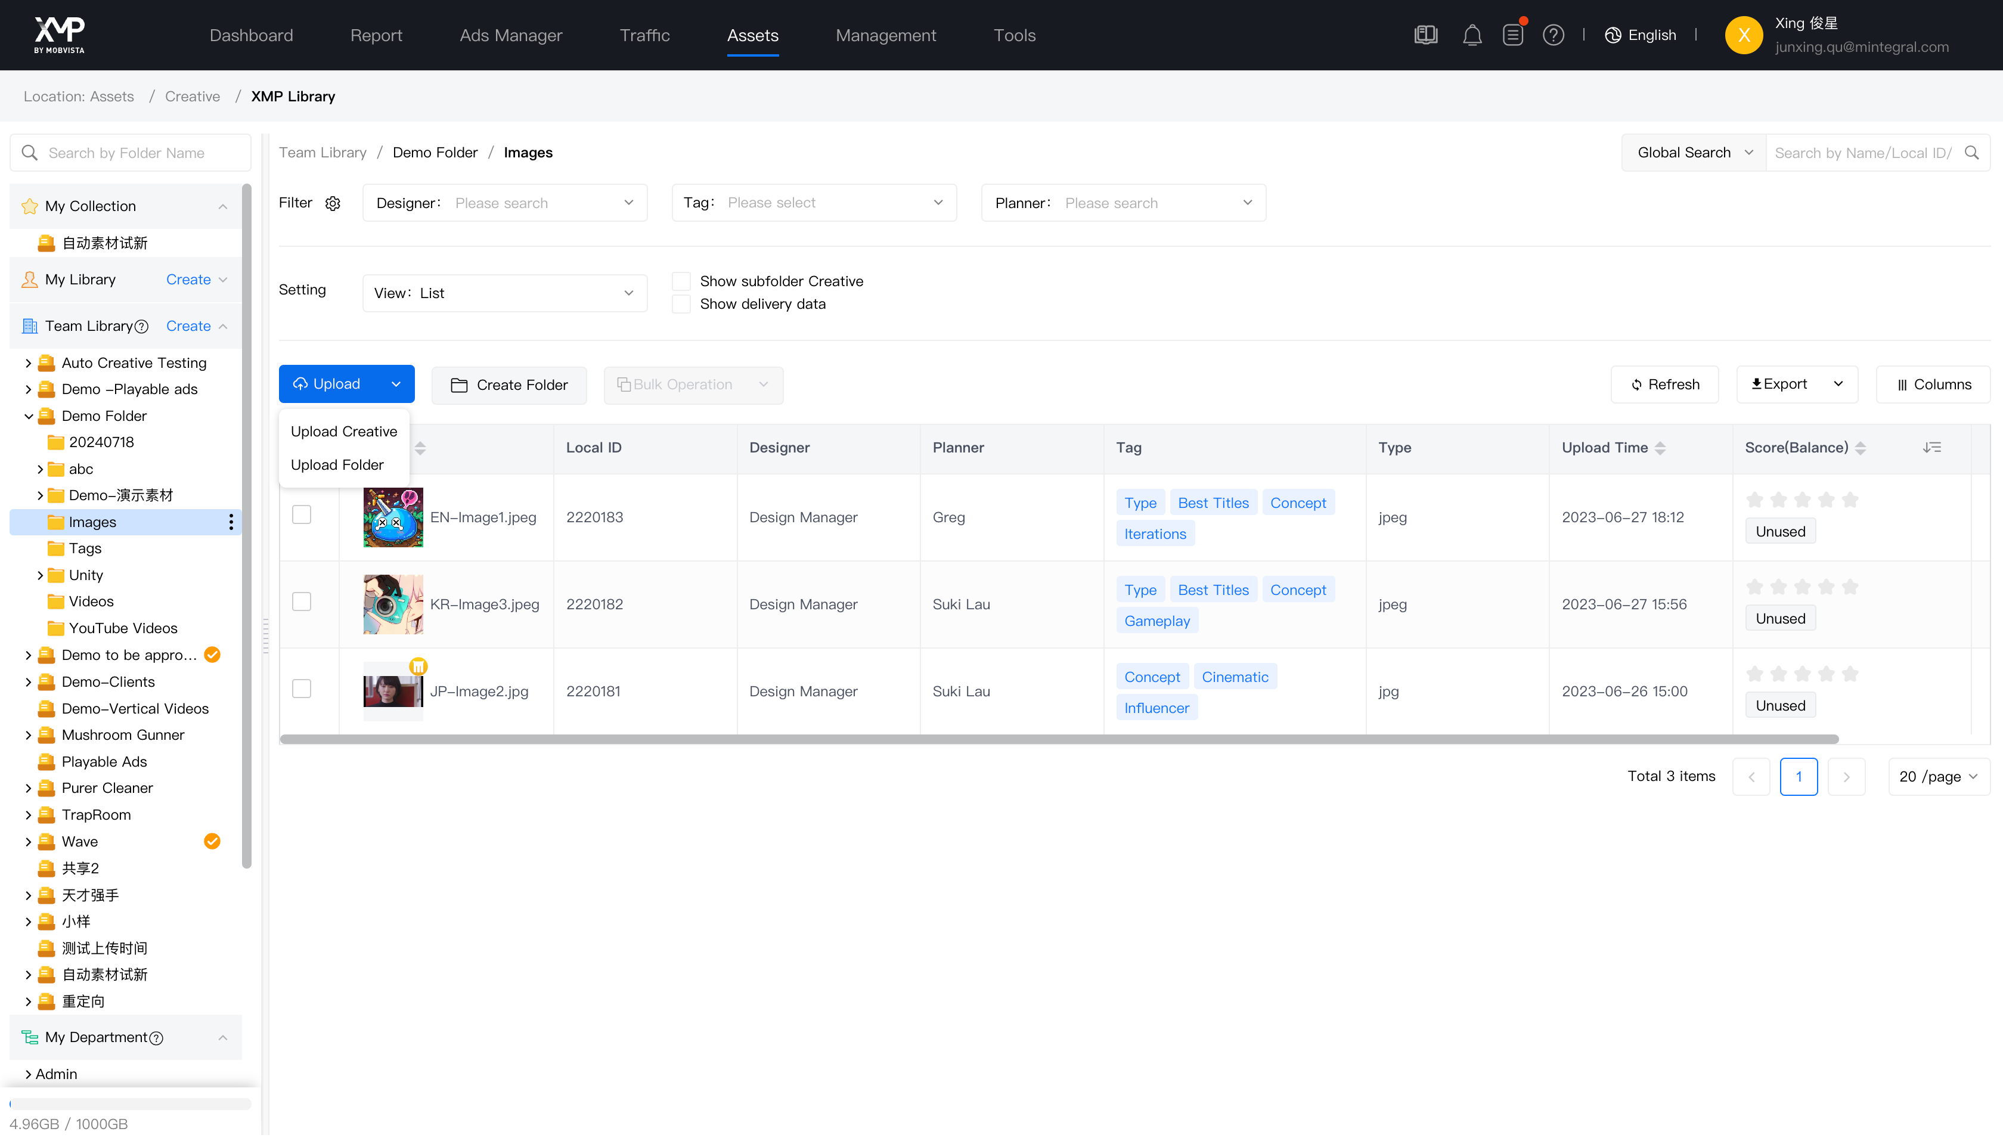Open the Designer filter dropdown
The width and height of the screenshot is (2003, 1147).
[x=504, y=203]
